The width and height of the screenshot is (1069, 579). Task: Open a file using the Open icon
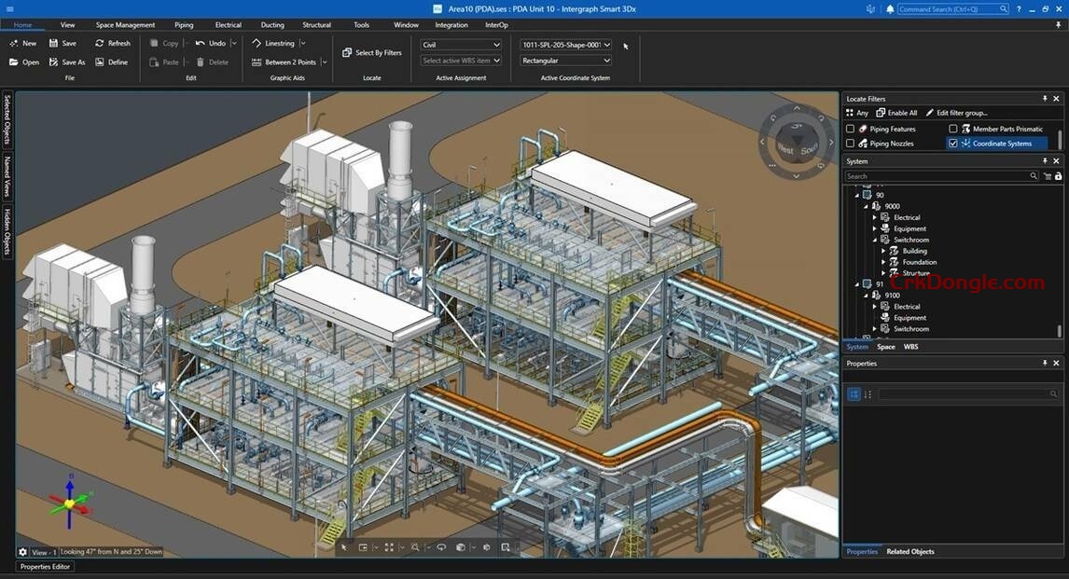(x=15, y=62)
